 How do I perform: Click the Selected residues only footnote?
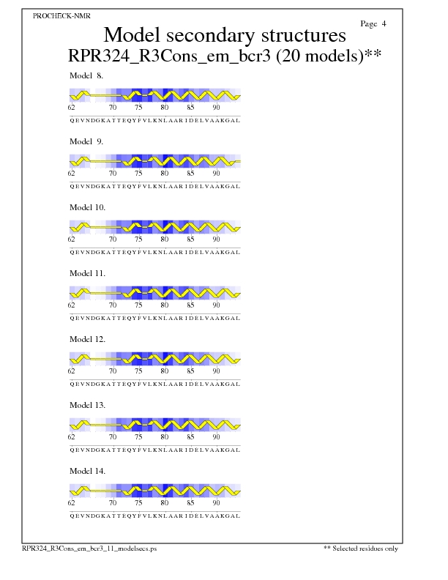[x=360, y=548]
